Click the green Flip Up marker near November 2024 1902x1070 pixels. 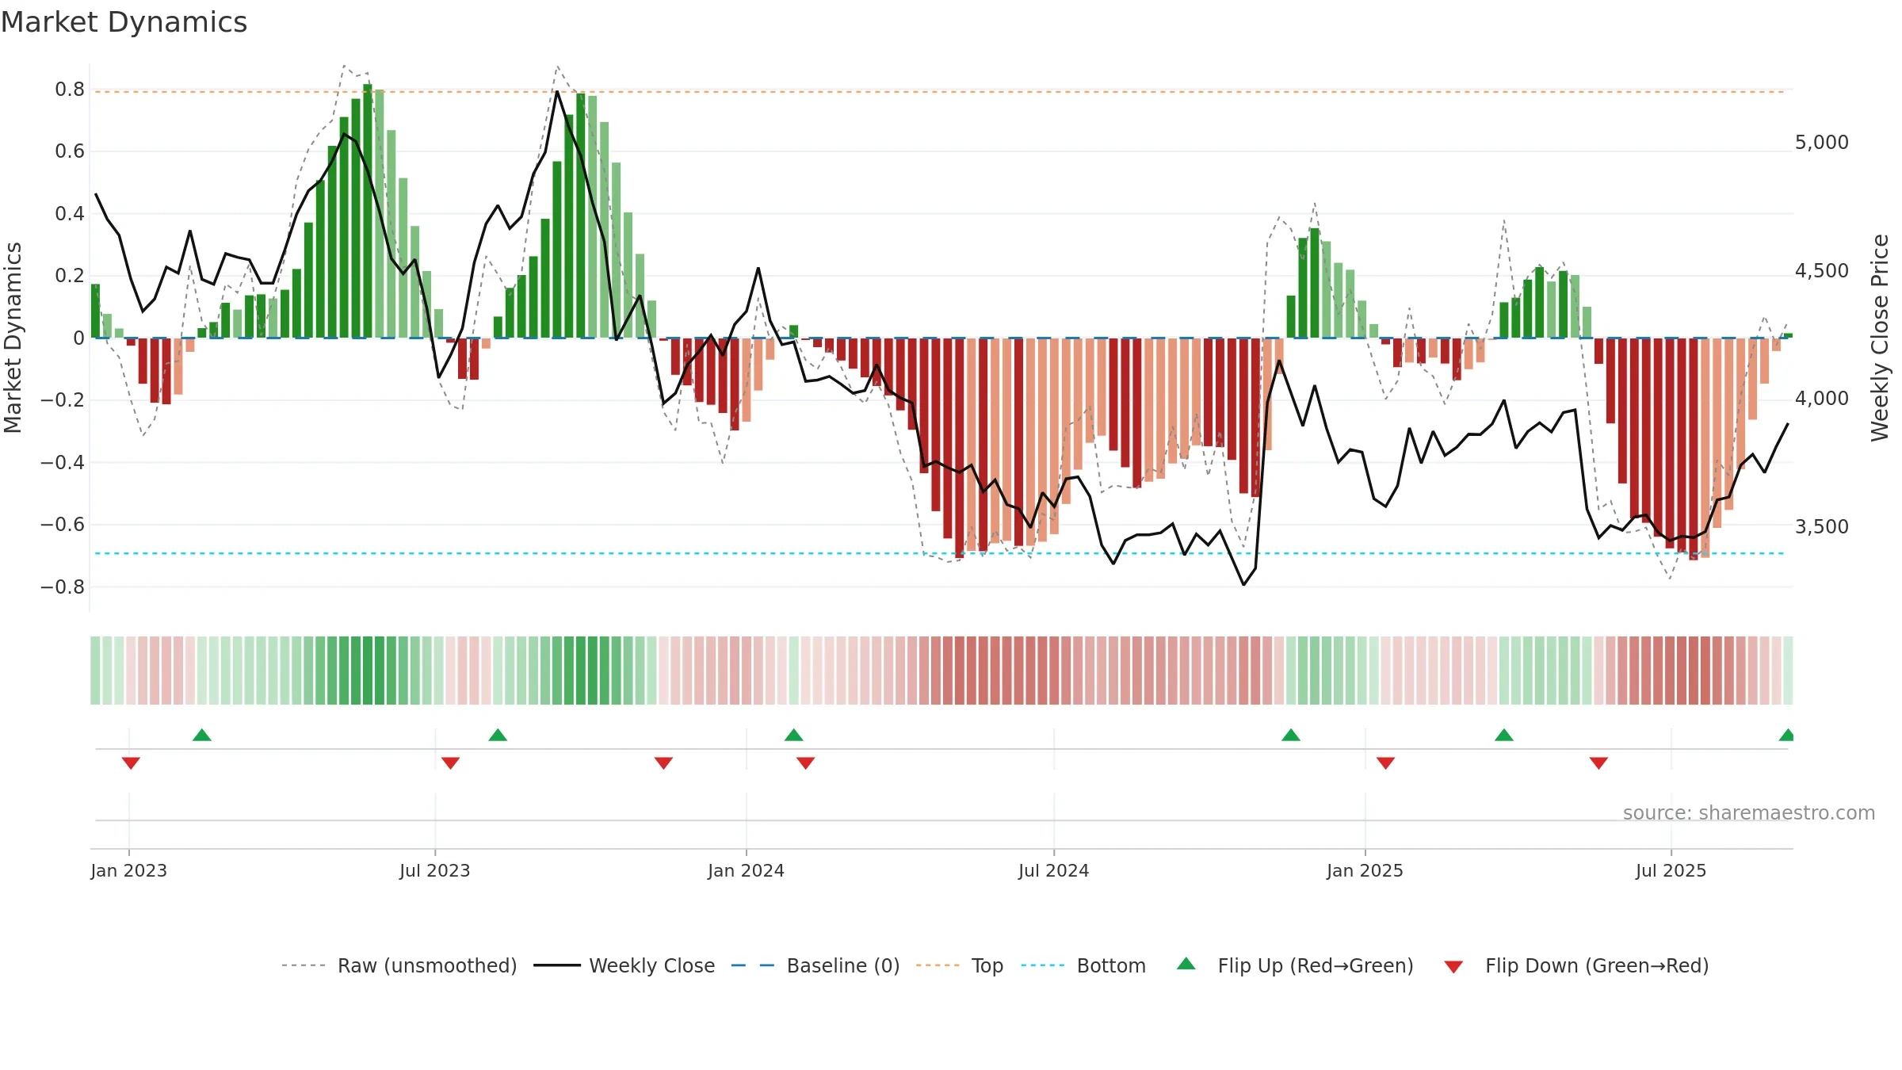pos(1291,735)
